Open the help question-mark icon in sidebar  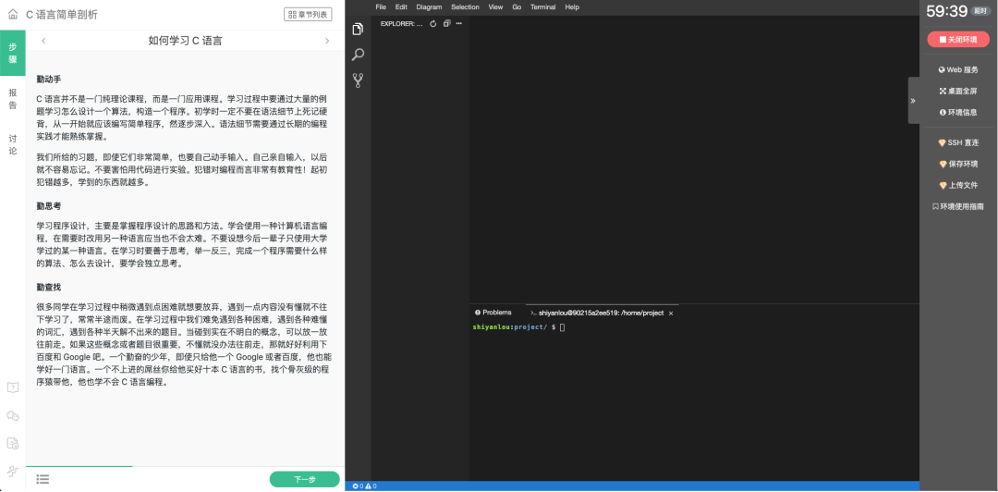click(13, 387)
